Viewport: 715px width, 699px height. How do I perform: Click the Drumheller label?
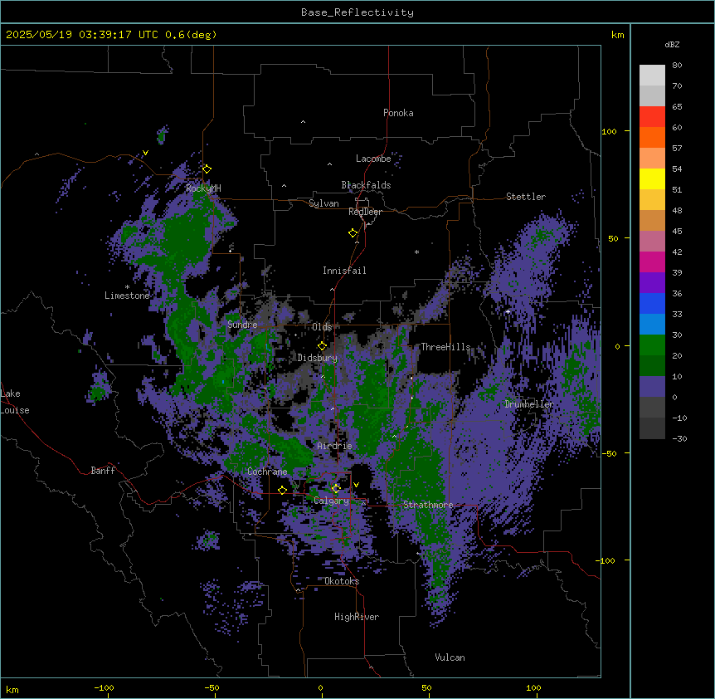pos(529,404)
